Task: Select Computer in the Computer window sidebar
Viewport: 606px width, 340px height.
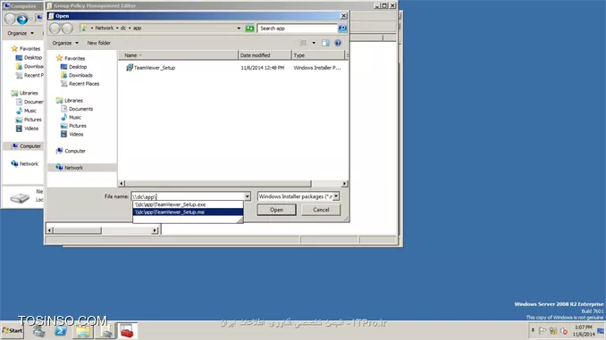Action: pyautogui.click(x=26, y=146)
